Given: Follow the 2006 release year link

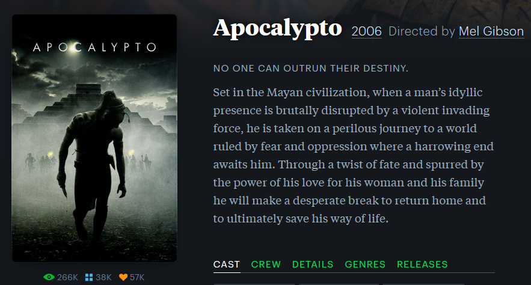Looking at the screenshot, I should tap(366, 31).
